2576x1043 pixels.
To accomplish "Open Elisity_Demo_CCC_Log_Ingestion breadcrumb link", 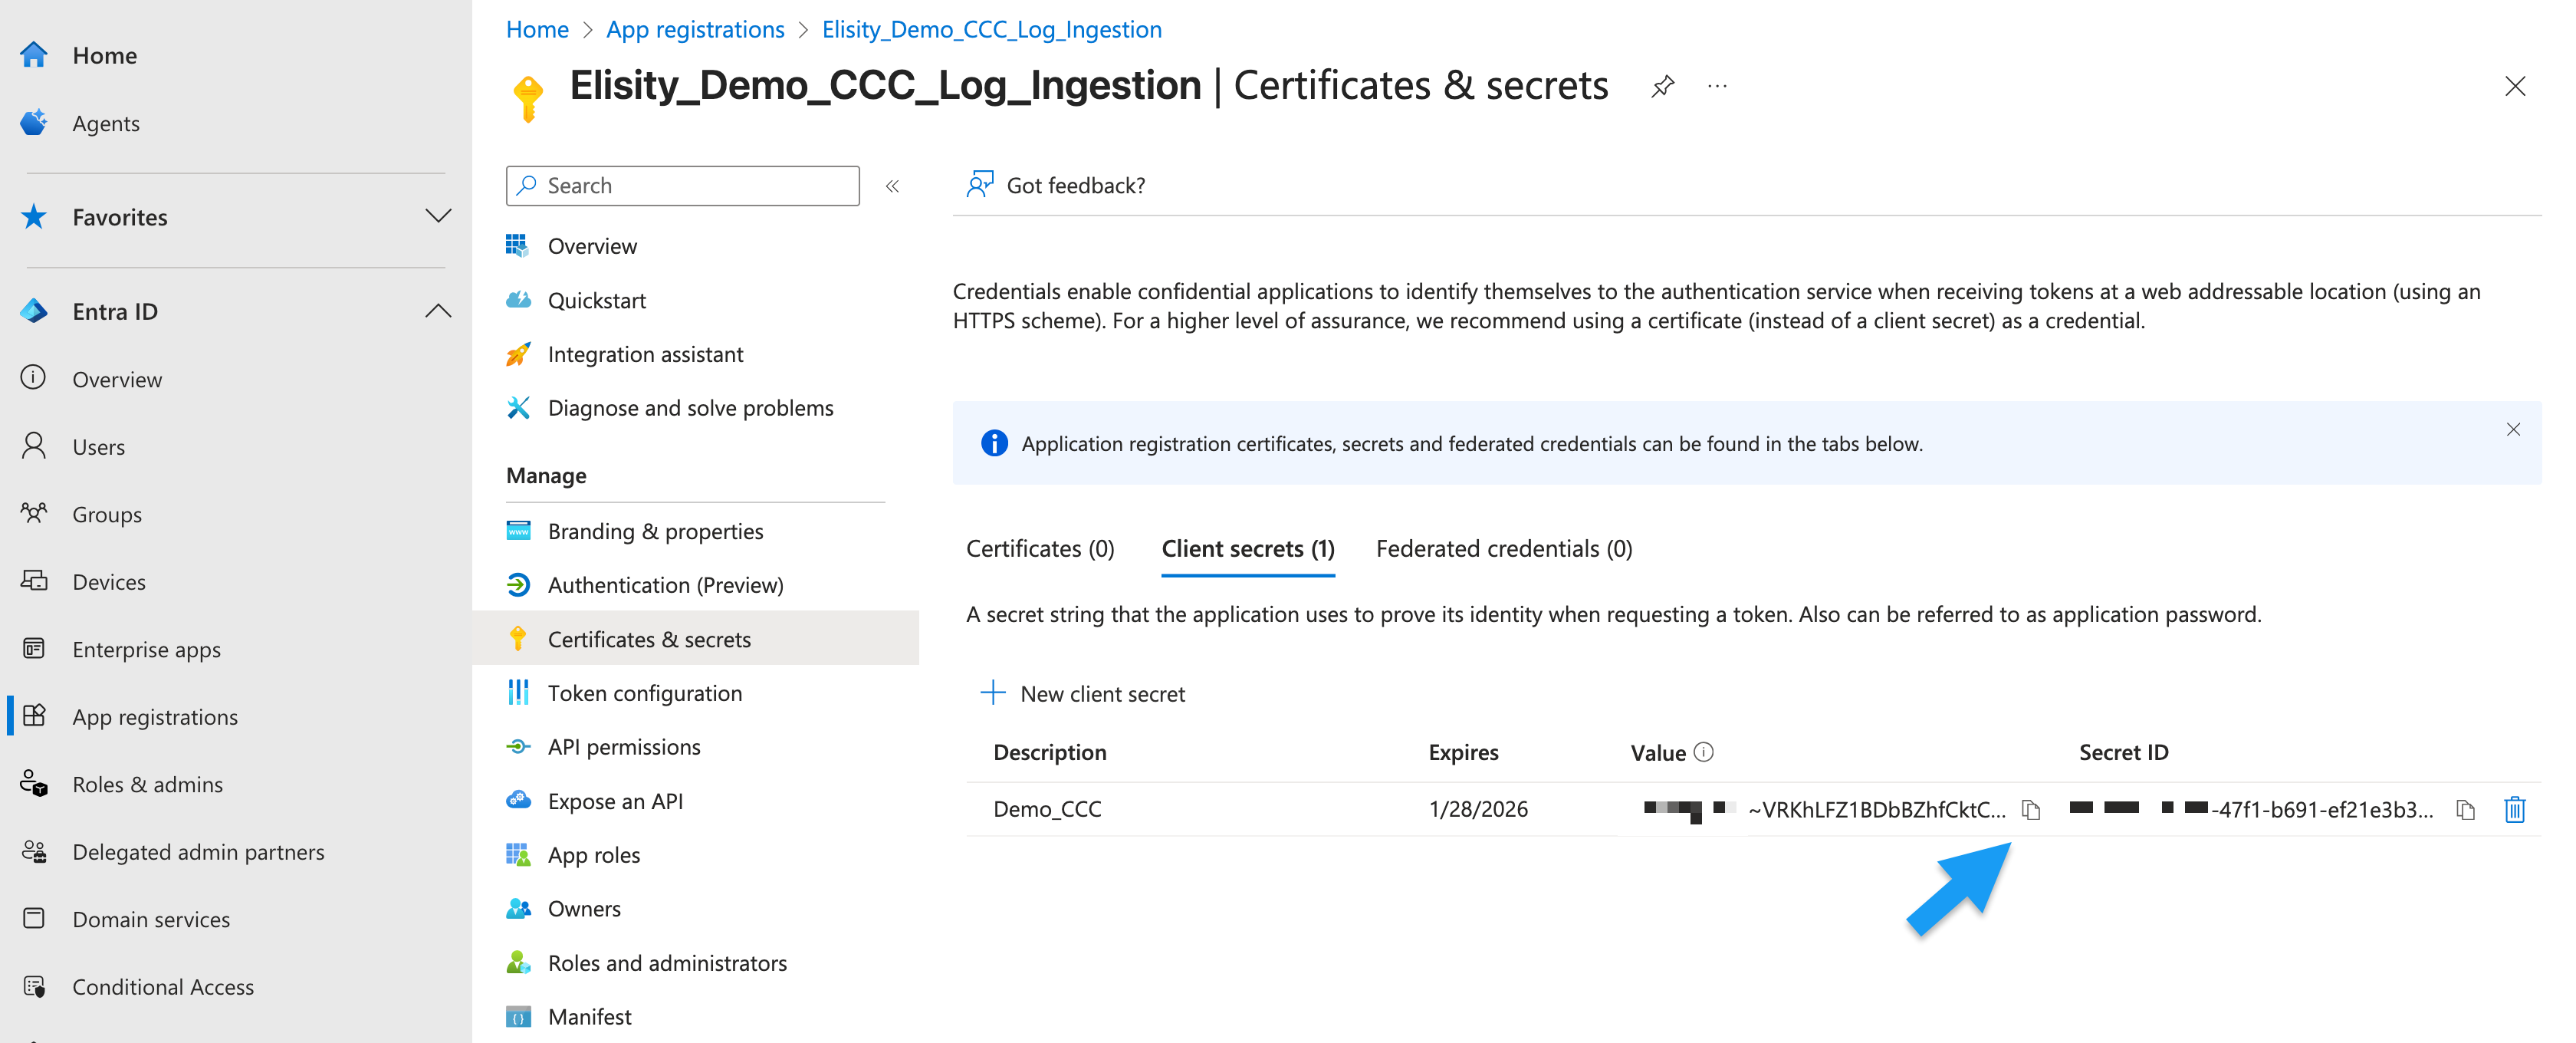I will pyautogui.click(x=992, y=29).
